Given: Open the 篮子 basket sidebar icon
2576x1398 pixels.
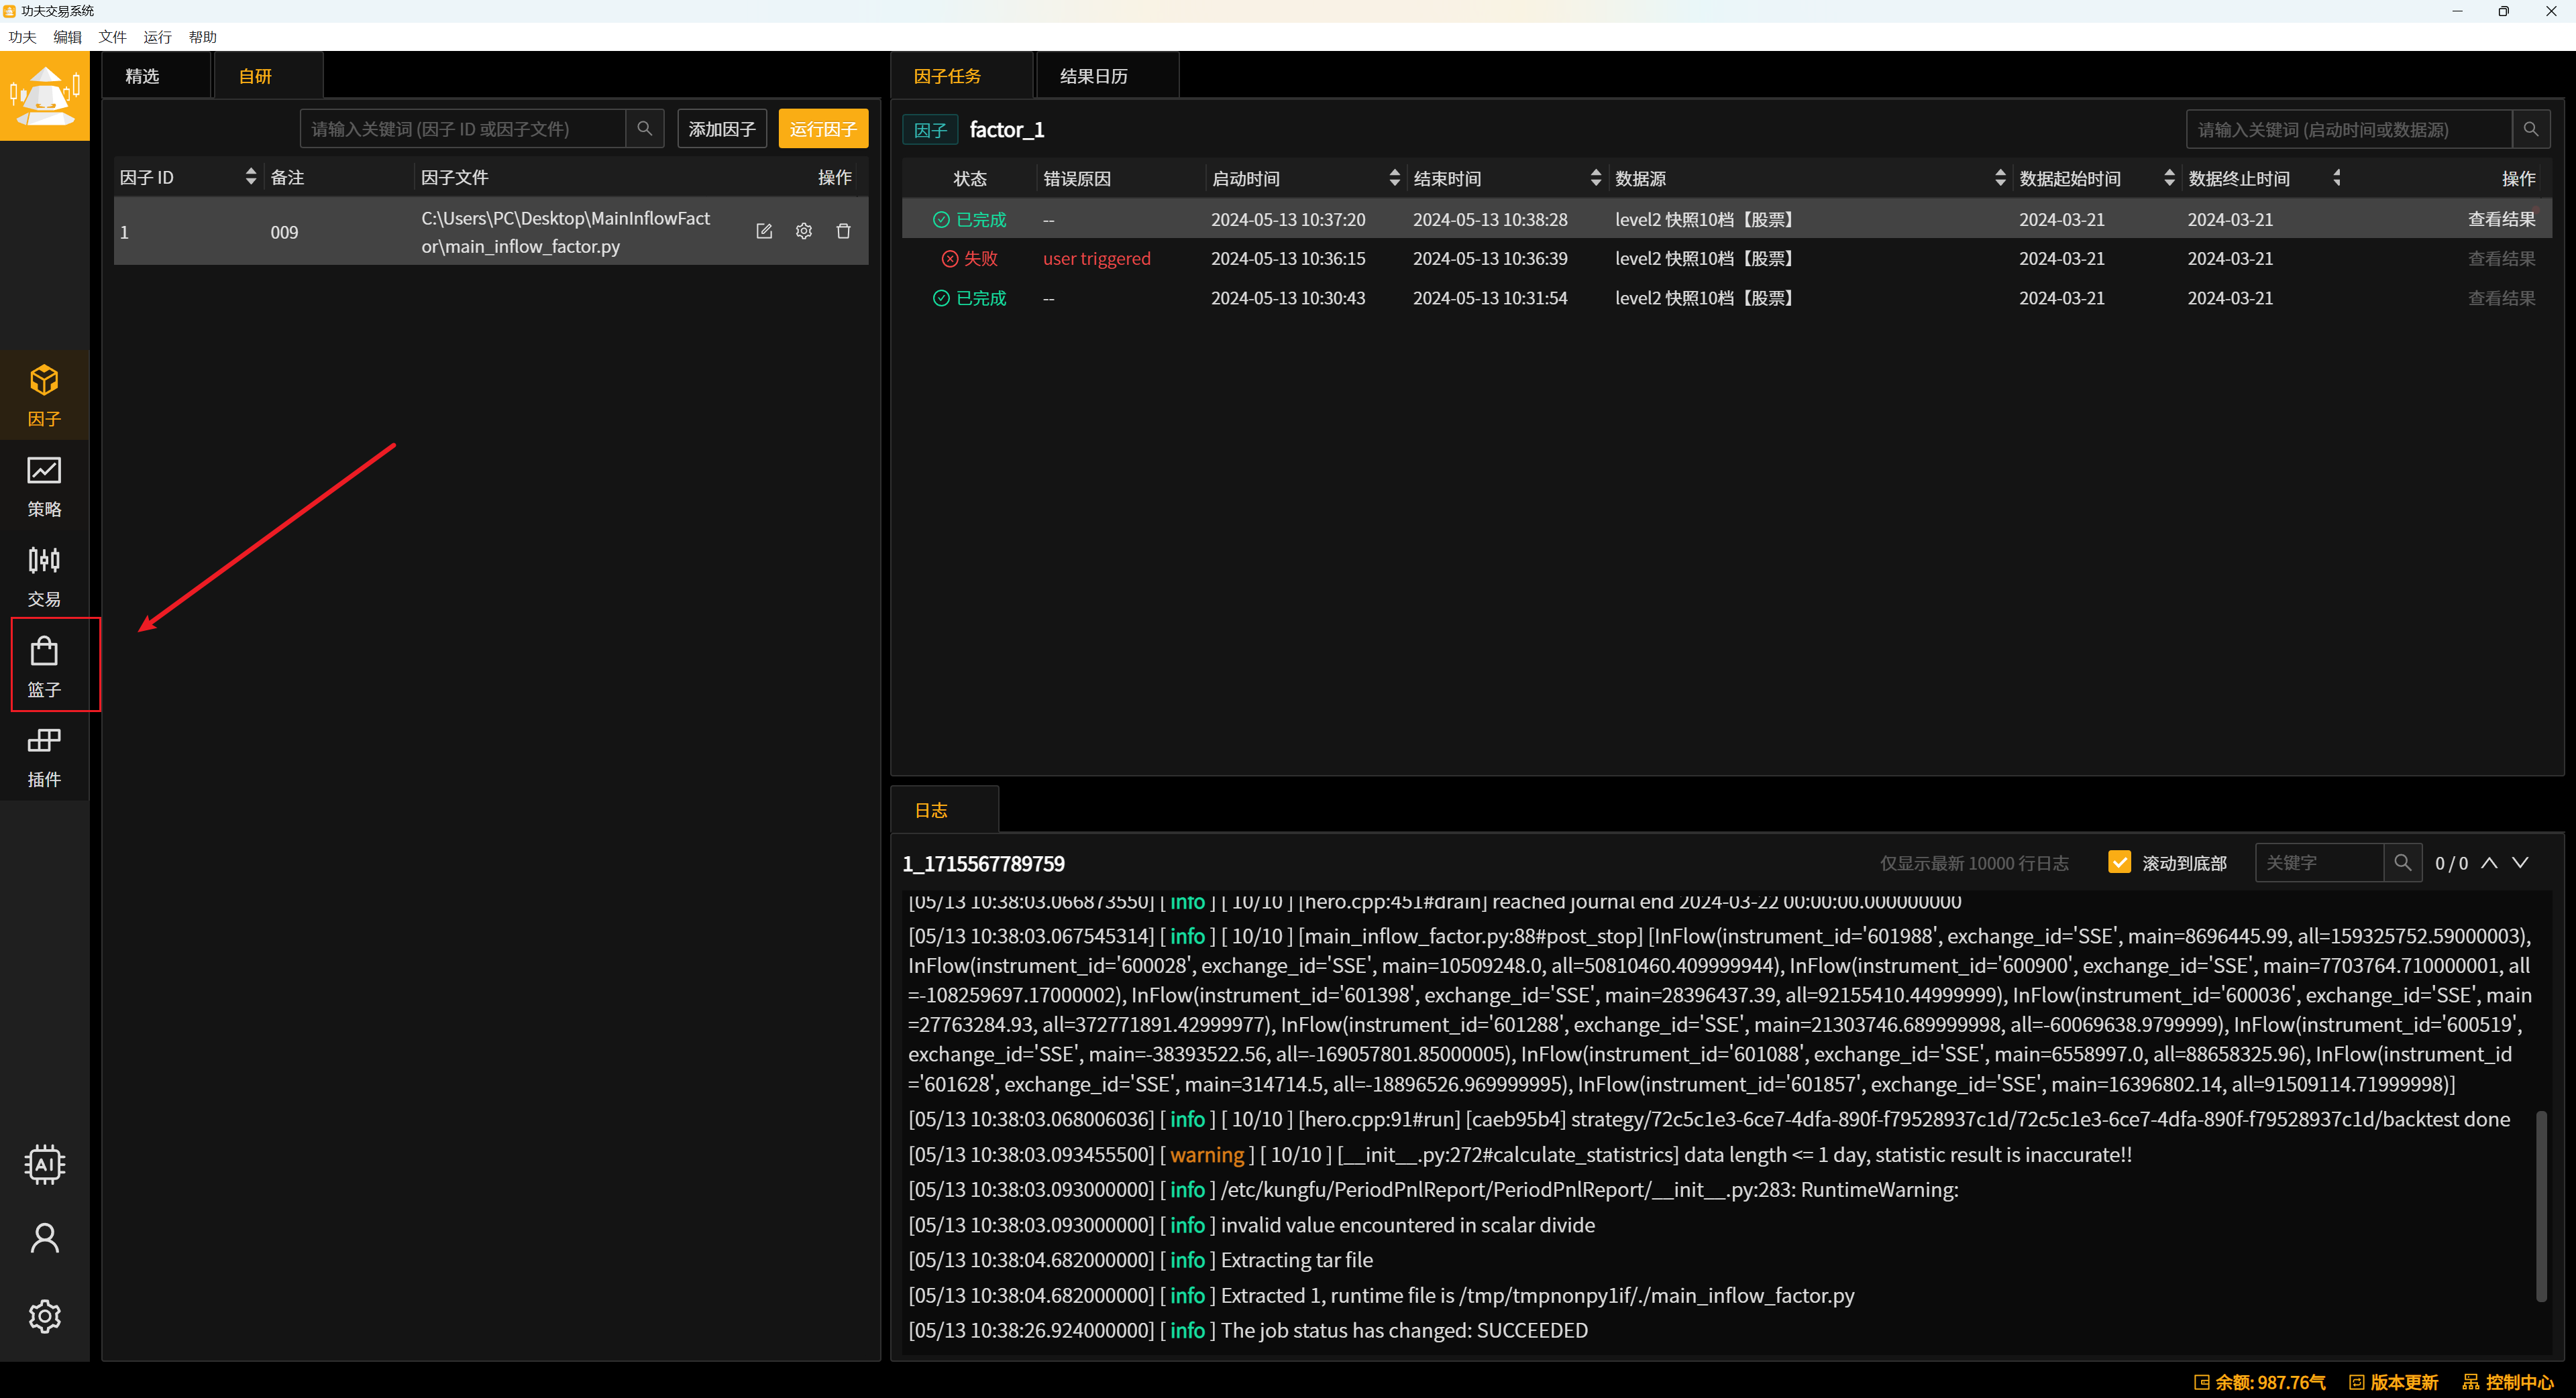Looking at the screenshot, I should pyautogui.click(x=44, y=666).
